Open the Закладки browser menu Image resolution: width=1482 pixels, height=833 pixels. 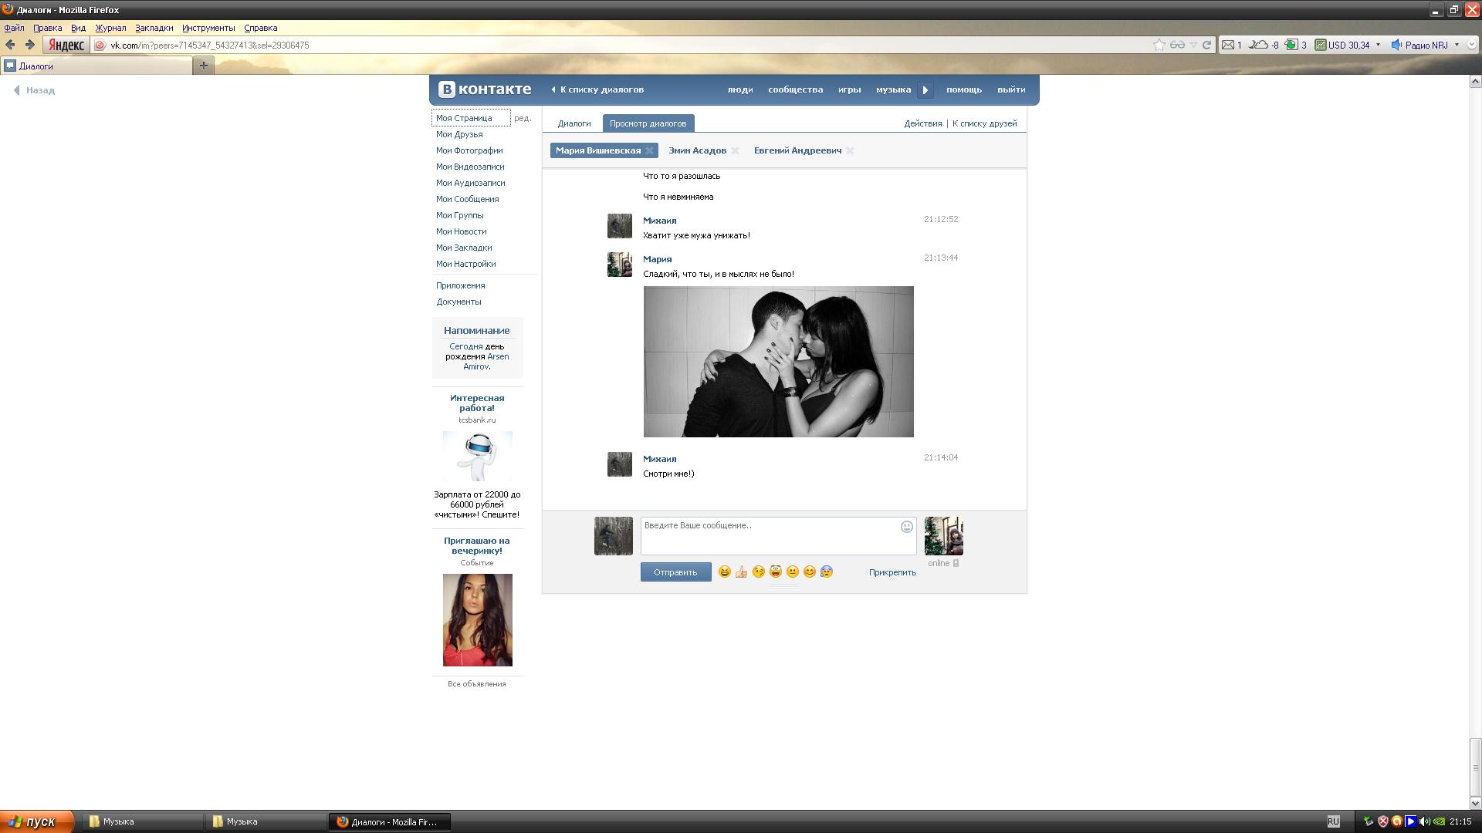click(154, 28)
